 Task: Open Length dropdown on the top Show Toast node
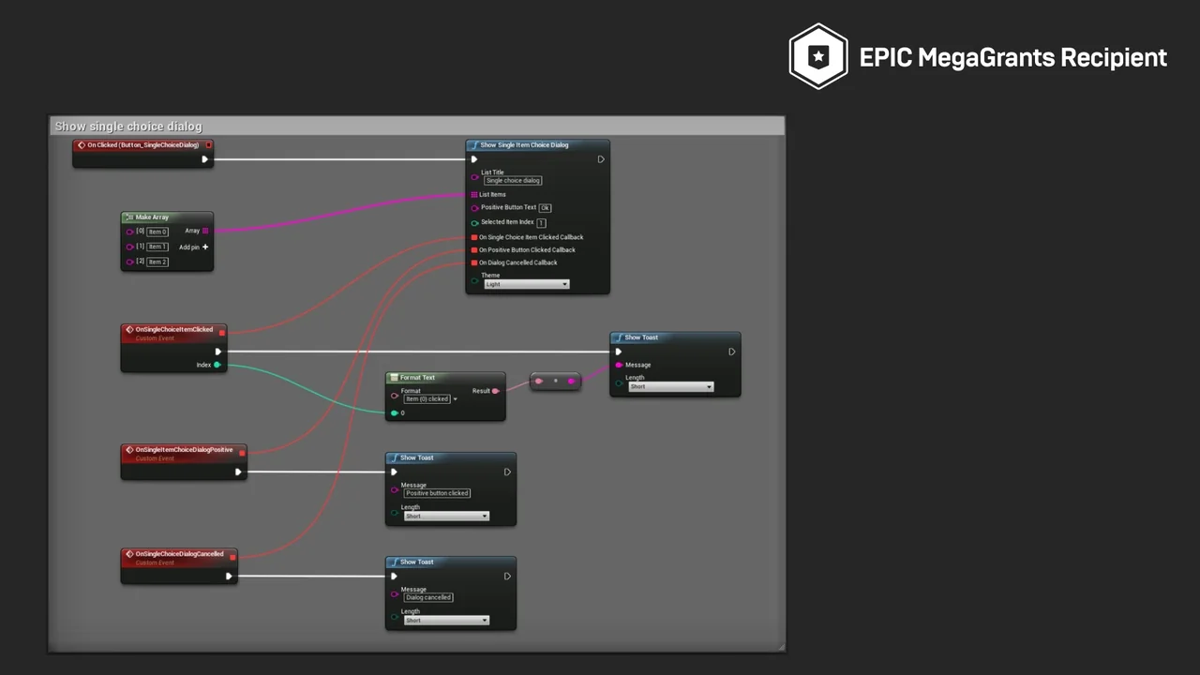point(670,387)
